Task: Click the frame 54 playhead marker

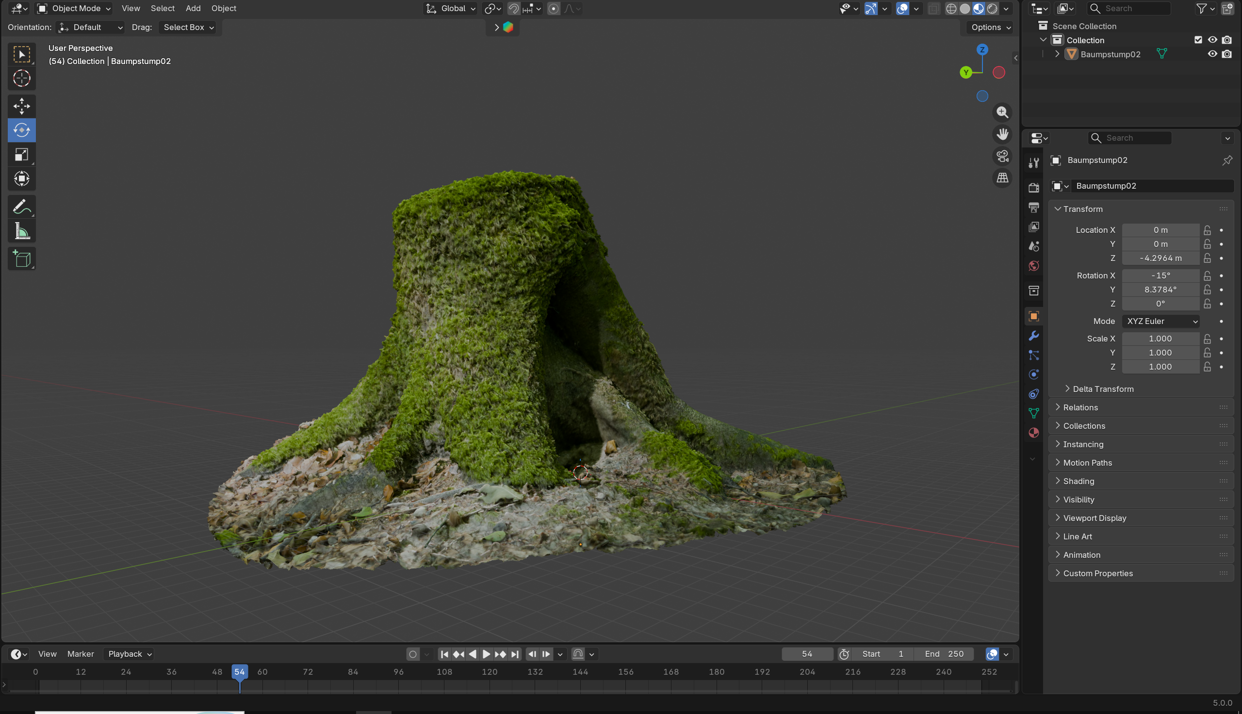Action: click(x=239, y=672)
